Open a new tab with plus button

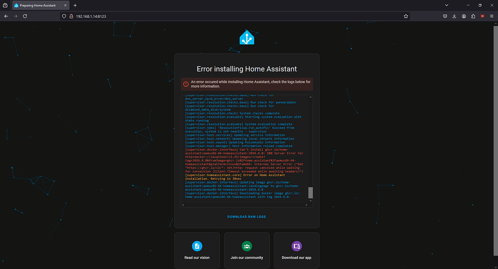75,5
